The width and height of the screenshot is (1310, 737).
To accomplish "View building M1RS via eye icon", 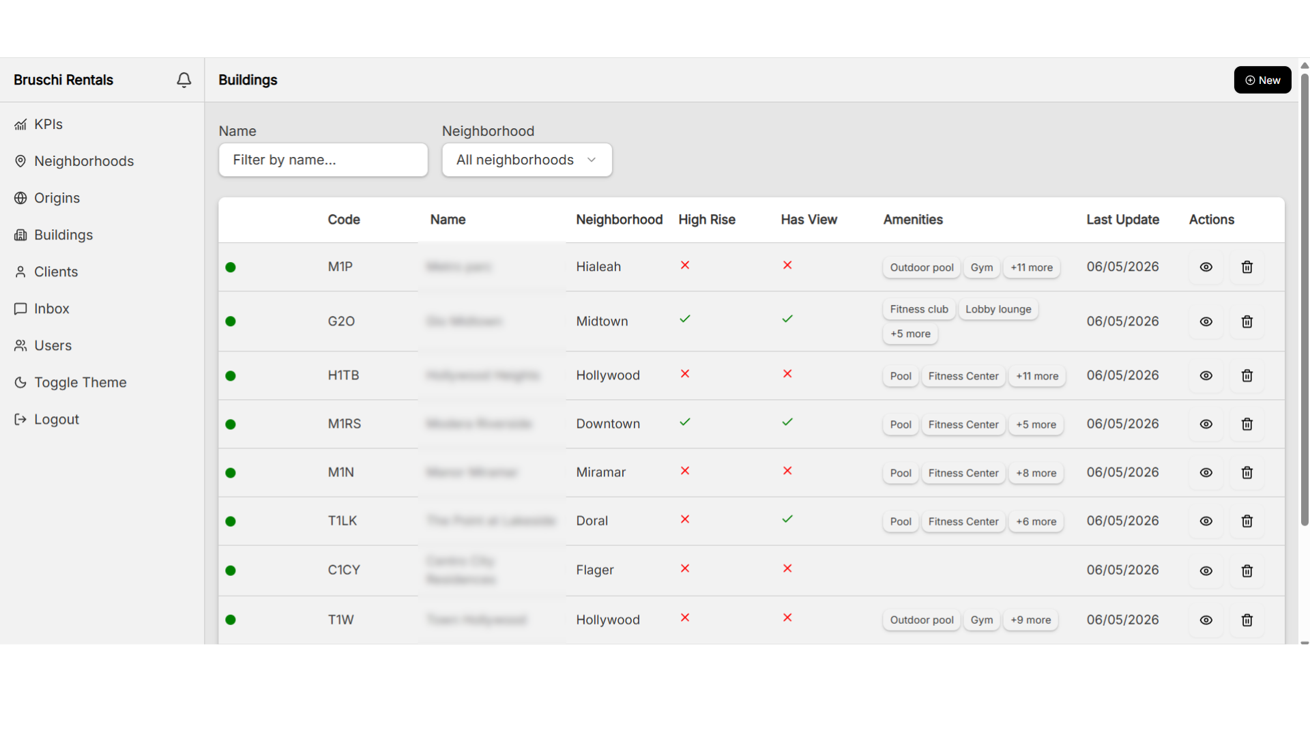I will click(x=1206, y=424).
